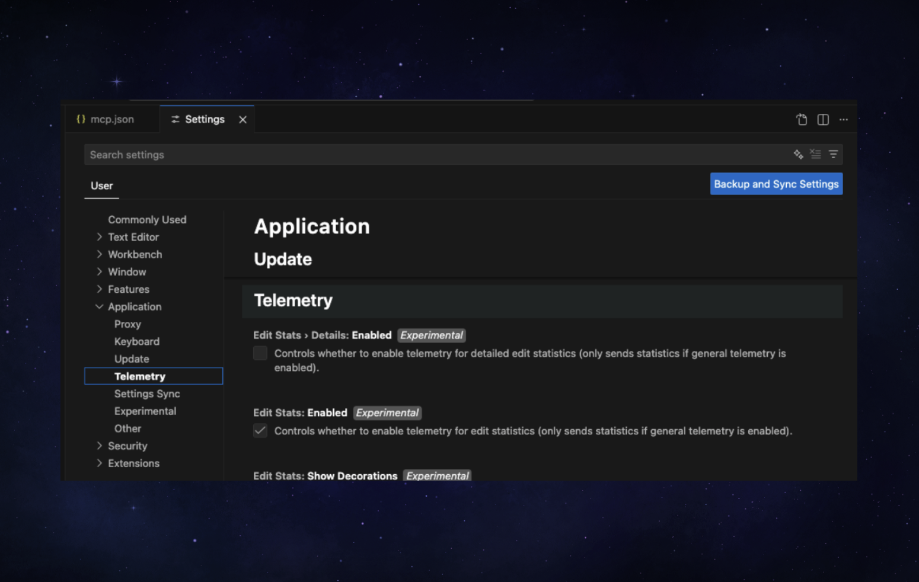Image resolution: width=919 pixels, height=582 pixels.
Task: Click Backup and Sync Settings button
Action: point(776,184)
